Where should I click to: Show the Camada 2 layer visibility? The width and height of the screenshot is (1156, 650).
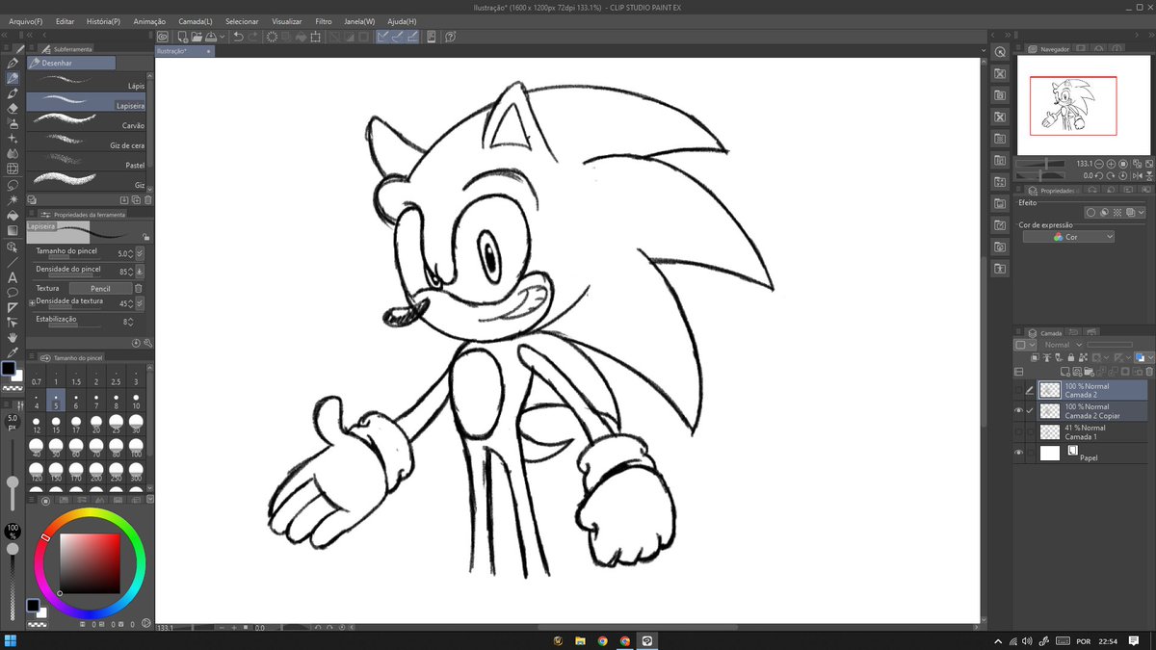click(x=1019, y=389)
